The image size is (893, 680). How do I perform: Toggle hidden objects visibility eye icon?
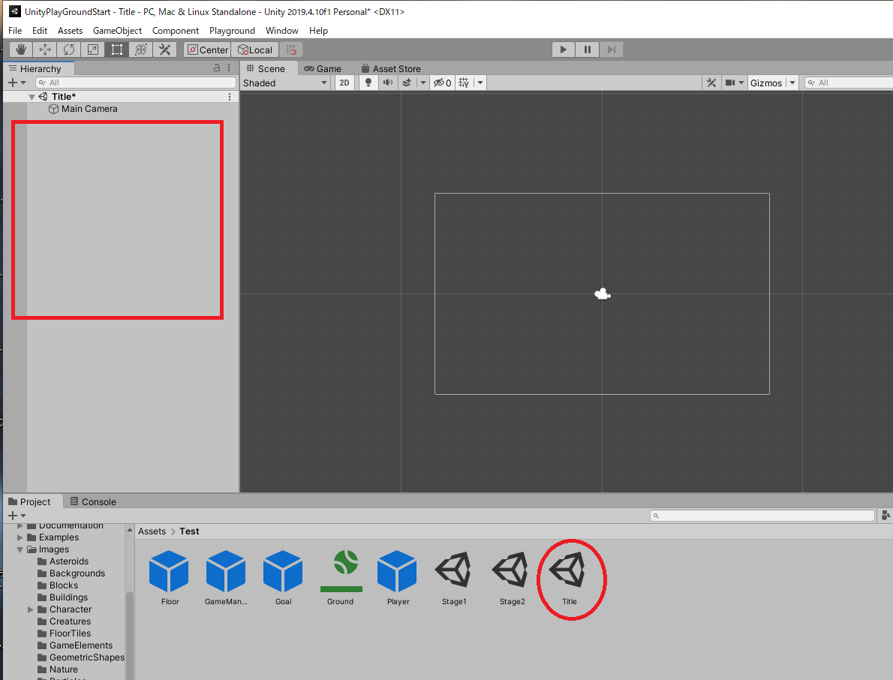click(443, 83)
